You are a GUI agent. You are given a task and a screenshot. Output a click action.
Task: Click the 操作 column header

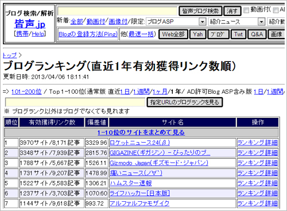258,122
